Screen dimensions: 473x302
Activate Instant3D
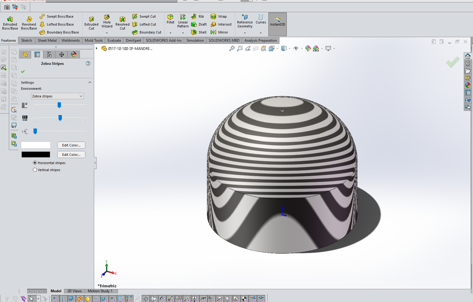click(x=277, y=22)
